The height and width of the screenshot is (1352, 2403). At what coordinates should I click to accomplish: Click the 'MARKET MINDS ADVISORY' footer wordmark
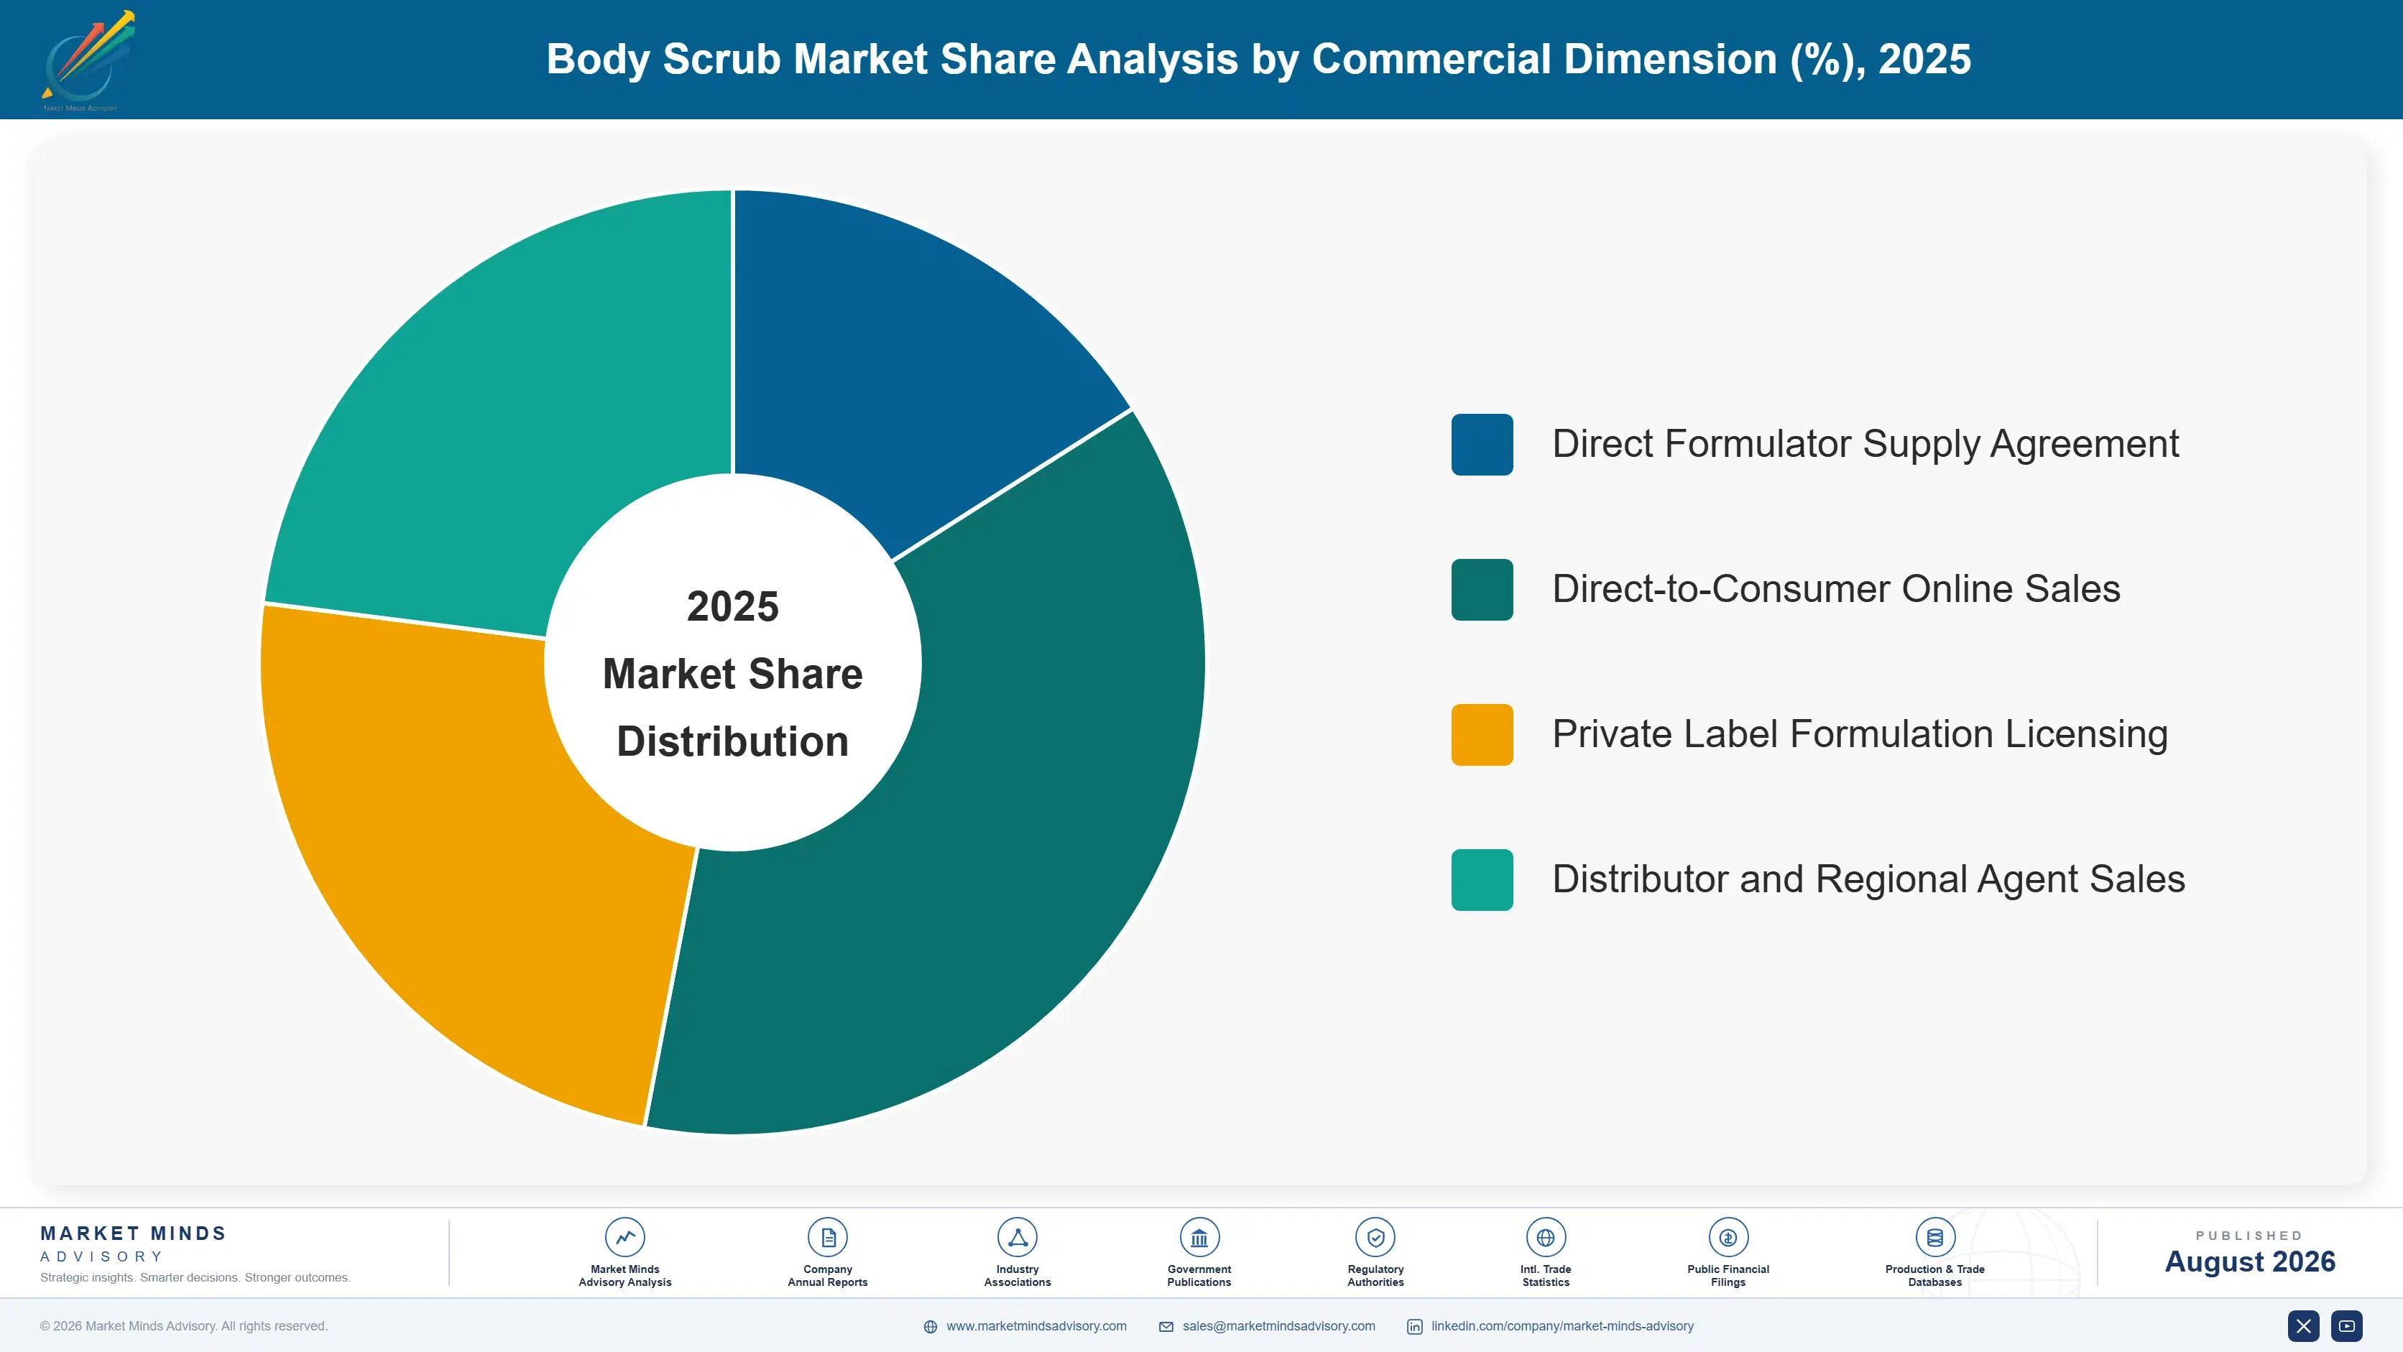click(x=132, y=1244)
